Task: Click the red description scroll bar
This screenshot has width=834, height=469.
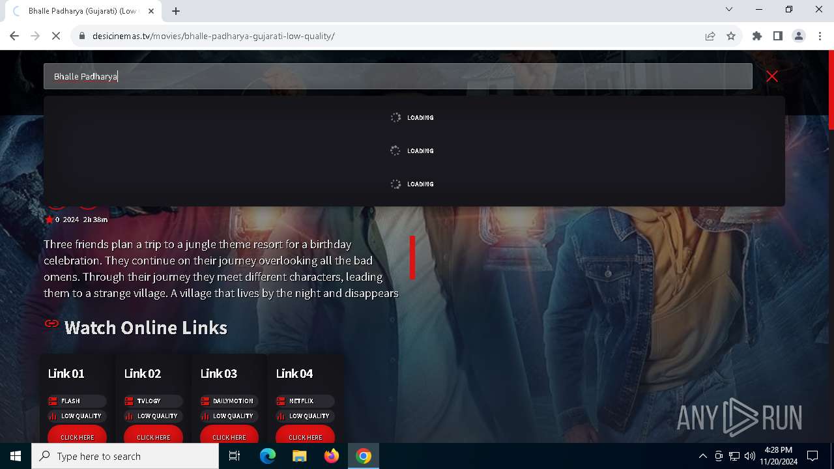Action: coord(412,257)
